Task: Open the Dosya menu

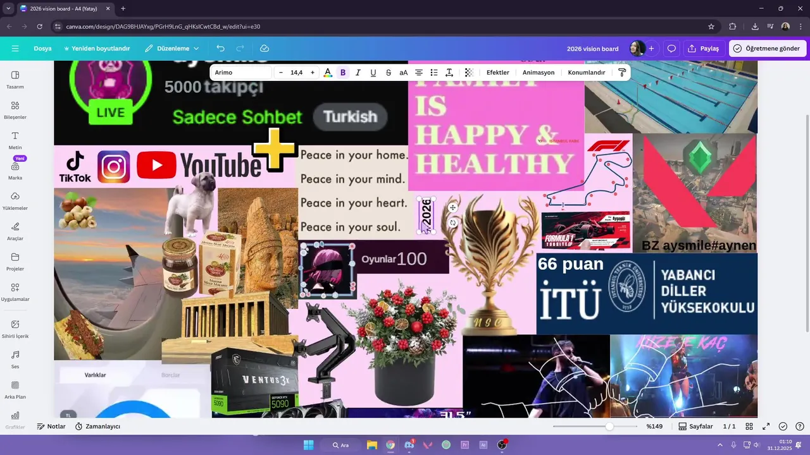Action: pyautogui.click(x=42, y=49)
